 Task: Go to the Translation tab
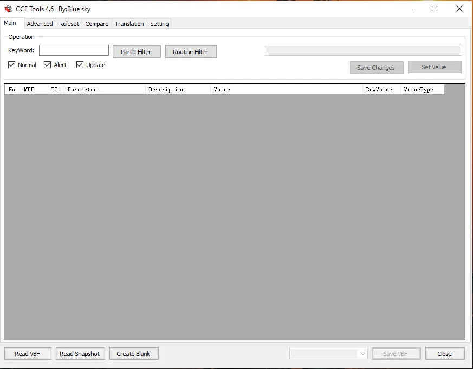tap(129, 24)
